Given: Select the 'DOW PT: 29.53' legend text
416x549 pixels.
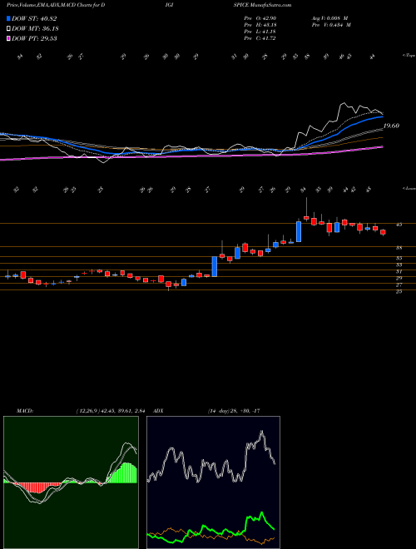Looking at the screenshot, I should click(34, 38).
